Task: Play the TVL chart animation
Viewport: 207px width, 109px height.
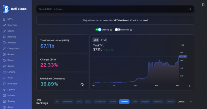Action: click(x=190, y=86)
